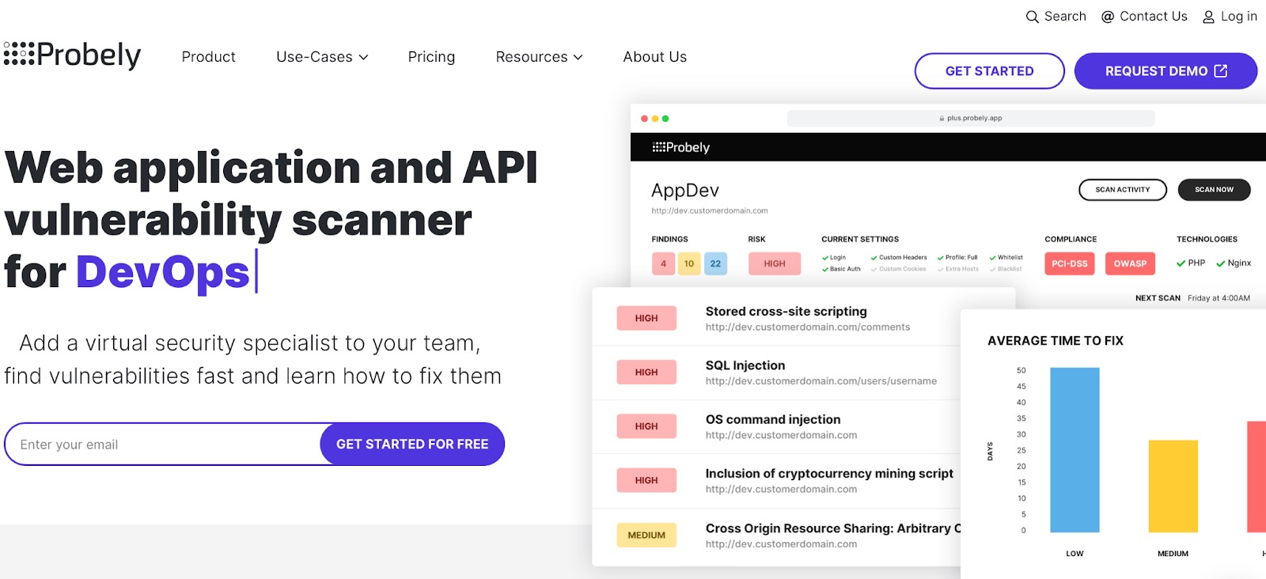Image resolution: width=1266 pixels, height=579 pixels.
Task: Open the Product menu item
Action: 208,57
